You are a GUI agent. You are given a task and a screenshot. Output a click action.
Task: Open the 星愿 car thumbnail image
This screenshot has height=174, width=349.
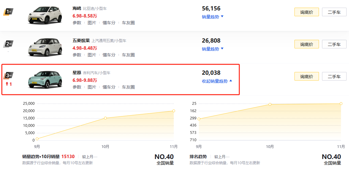(x=45, y=79)
